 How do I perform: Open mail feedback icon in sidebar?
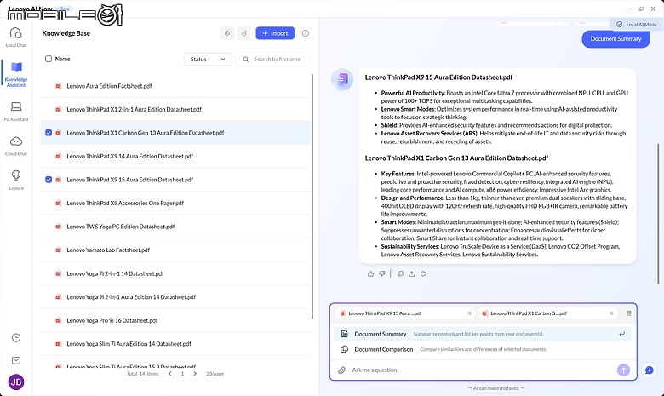(x=16, y=360)
